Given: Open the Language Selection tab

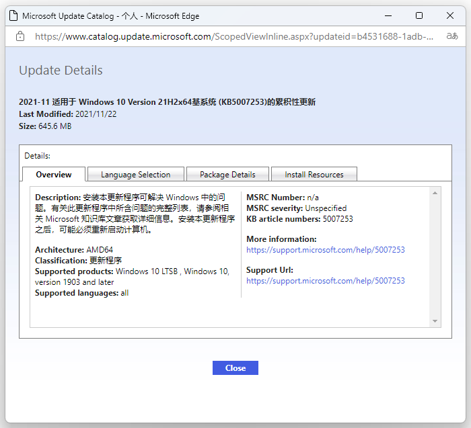Looking at the screenshot, I should 135,175.
